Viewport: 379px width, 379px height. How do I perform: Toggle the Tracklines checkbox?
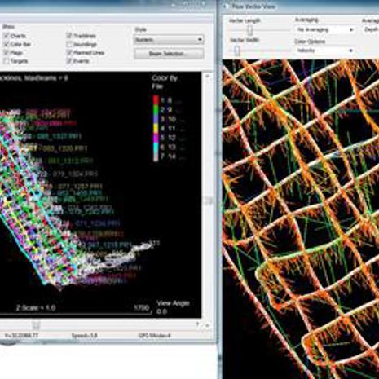pos(69,36)
